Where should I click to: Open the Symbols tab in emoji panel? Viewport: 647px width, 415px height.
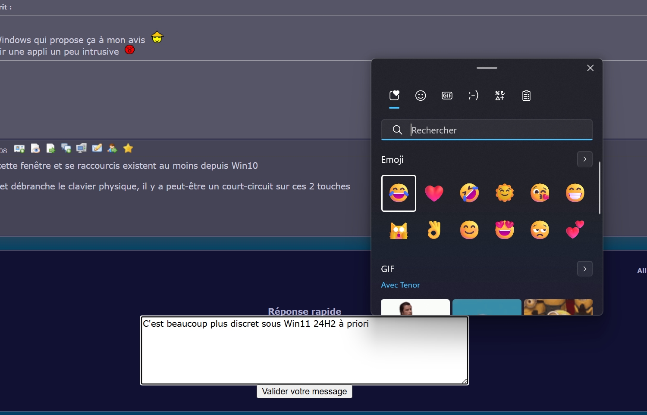click(x=500, y=96)
